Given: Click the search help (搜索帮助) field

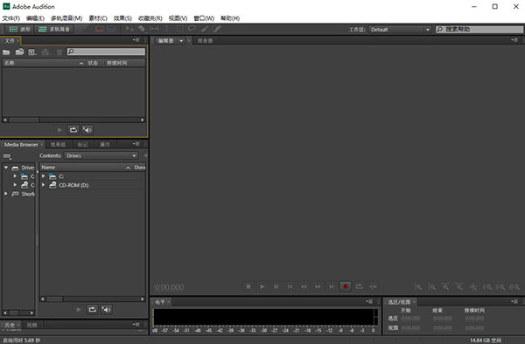Looking at the screenshot, I should 479,30.
